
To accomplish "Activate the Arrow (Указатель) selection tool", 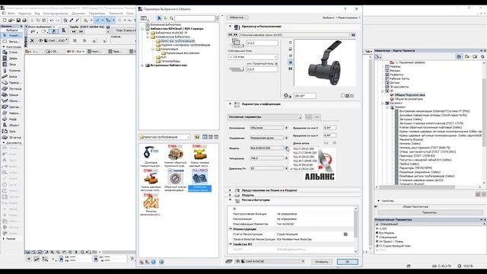I will [11, 35].
